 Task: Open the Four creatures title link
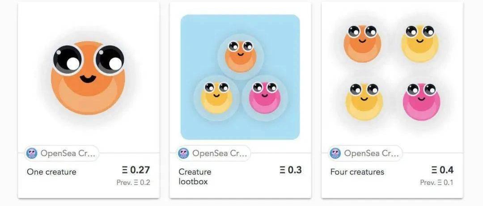pos(357,172)
